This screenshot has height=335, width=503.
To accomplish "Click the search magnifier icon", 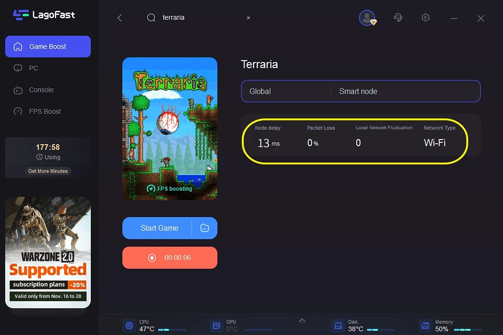I will (x=151, y=17).
